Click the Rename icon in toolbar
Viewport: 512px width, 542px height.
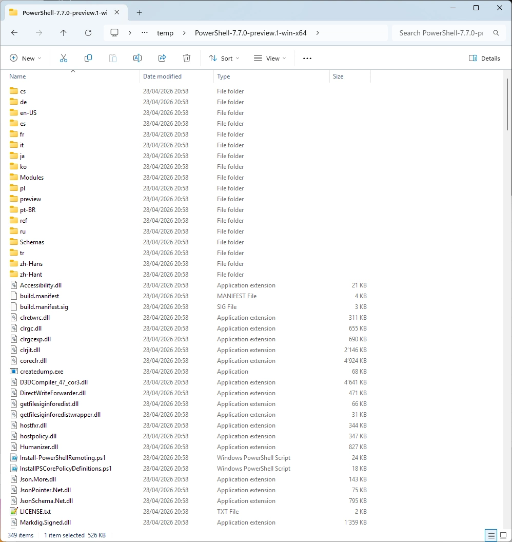(137, 59)
